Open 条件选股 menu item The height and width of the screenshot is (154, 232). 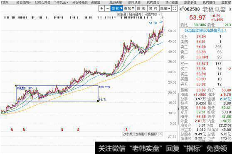(x=134, y=2)
